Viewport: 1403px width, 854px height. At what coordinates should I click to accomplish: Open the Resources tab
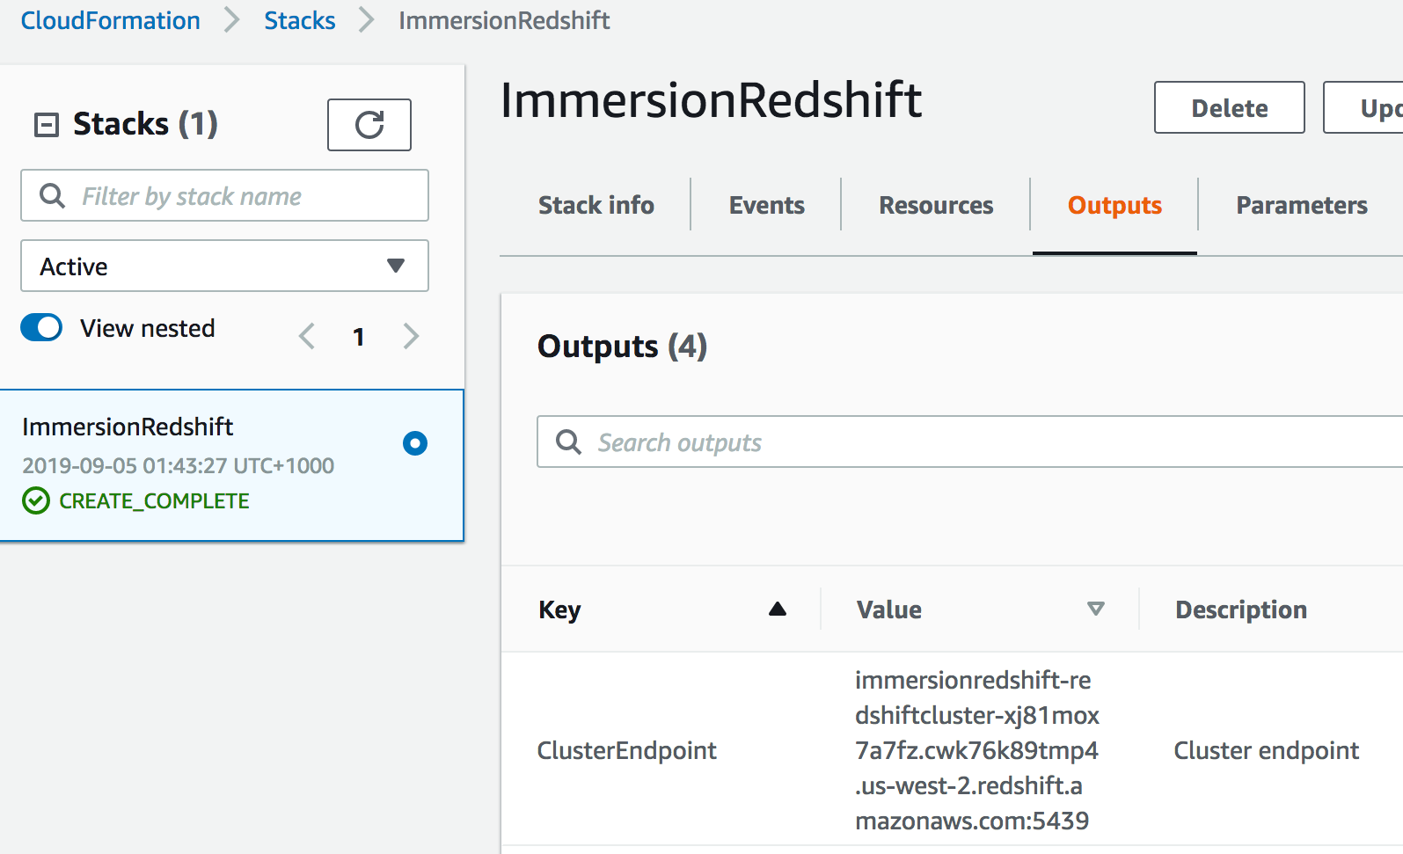936,205
